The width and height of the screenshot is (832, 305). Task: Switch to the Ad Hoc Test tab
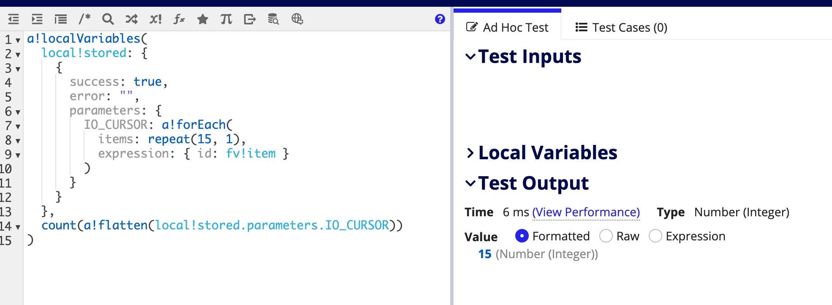[x=507, y=27]
